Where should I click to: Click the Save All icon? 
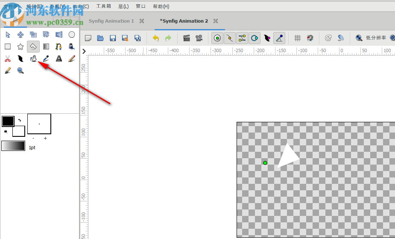[138, 38]
